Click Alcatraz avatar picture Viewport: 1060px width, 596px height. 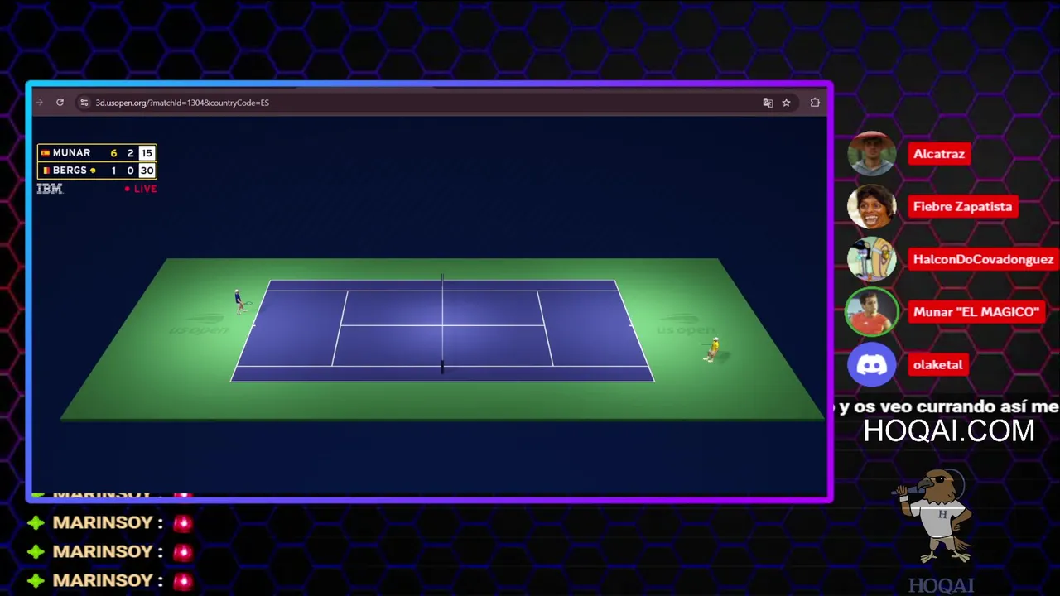point(871,154)
